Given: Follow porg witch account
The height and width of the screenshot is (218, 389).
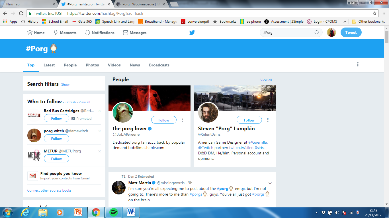Looking at the screenshot, I should (x=56, y=139).
